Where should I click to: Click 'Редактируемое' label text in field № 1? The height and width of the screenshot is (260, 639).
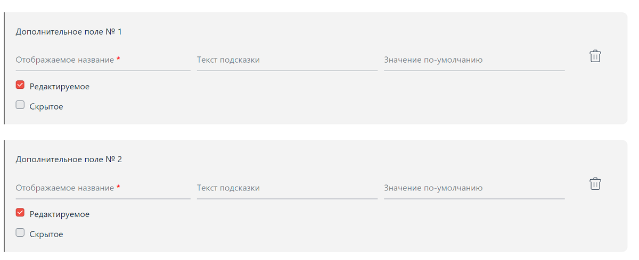point(60,87)
